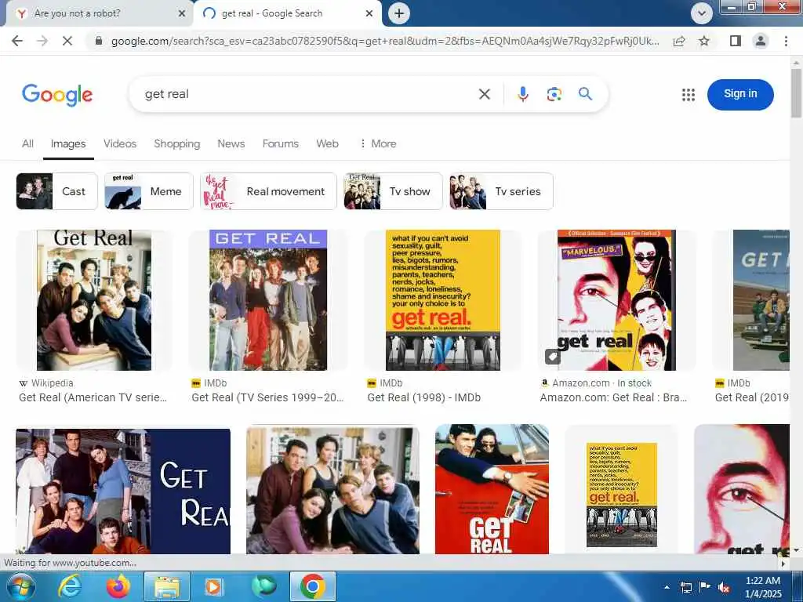Toggle the browser side panel
This screenshot has height=602, width=803.
[x=736, y=41]
